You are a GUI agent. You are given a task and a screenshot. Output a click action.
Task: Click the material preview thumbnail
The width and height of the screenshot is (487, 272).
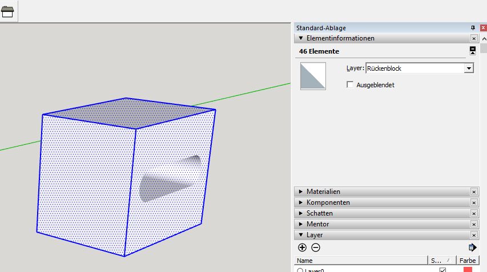313,76
